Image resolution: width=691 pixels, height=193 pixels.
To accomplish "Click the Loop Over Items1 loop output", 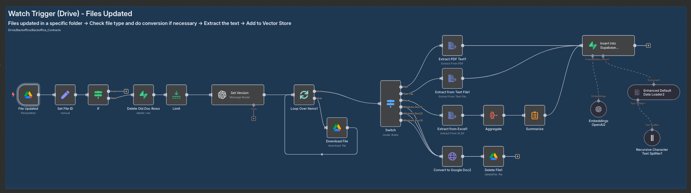I will 314,98.
